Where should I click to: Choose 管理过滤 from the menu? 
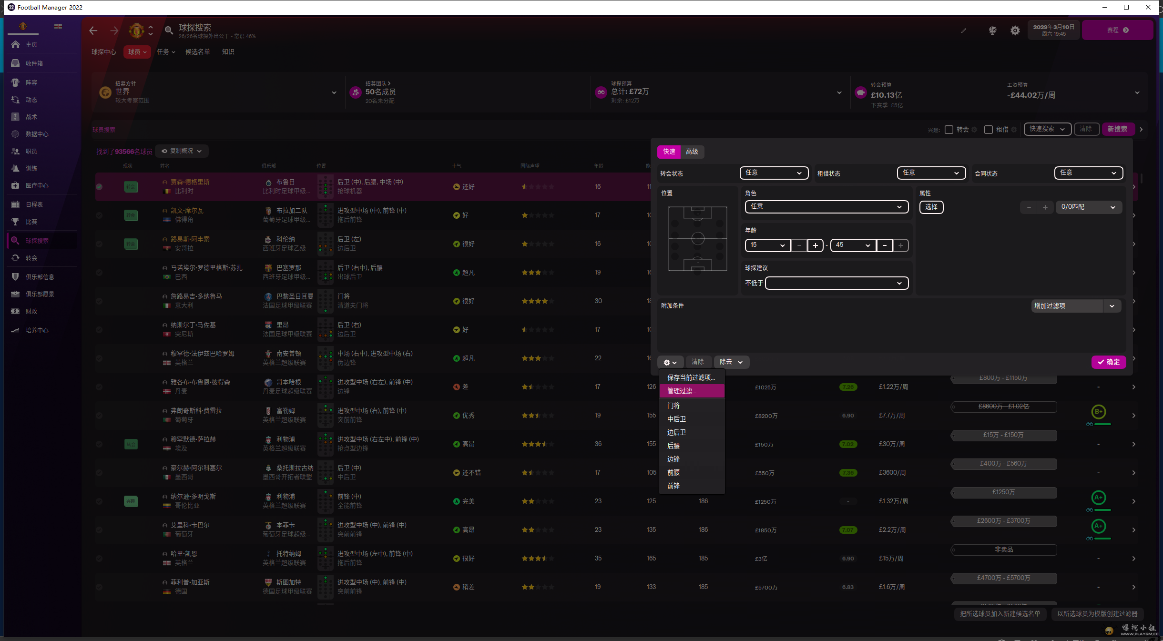[692, 391]
